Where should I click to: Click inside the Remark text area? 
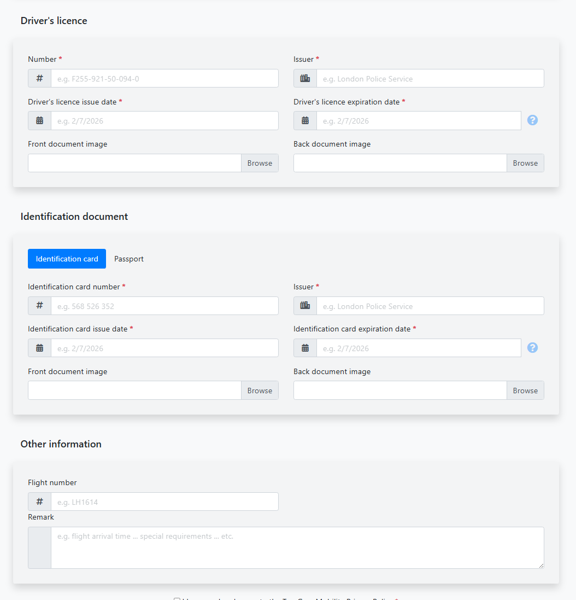point(297,547)
